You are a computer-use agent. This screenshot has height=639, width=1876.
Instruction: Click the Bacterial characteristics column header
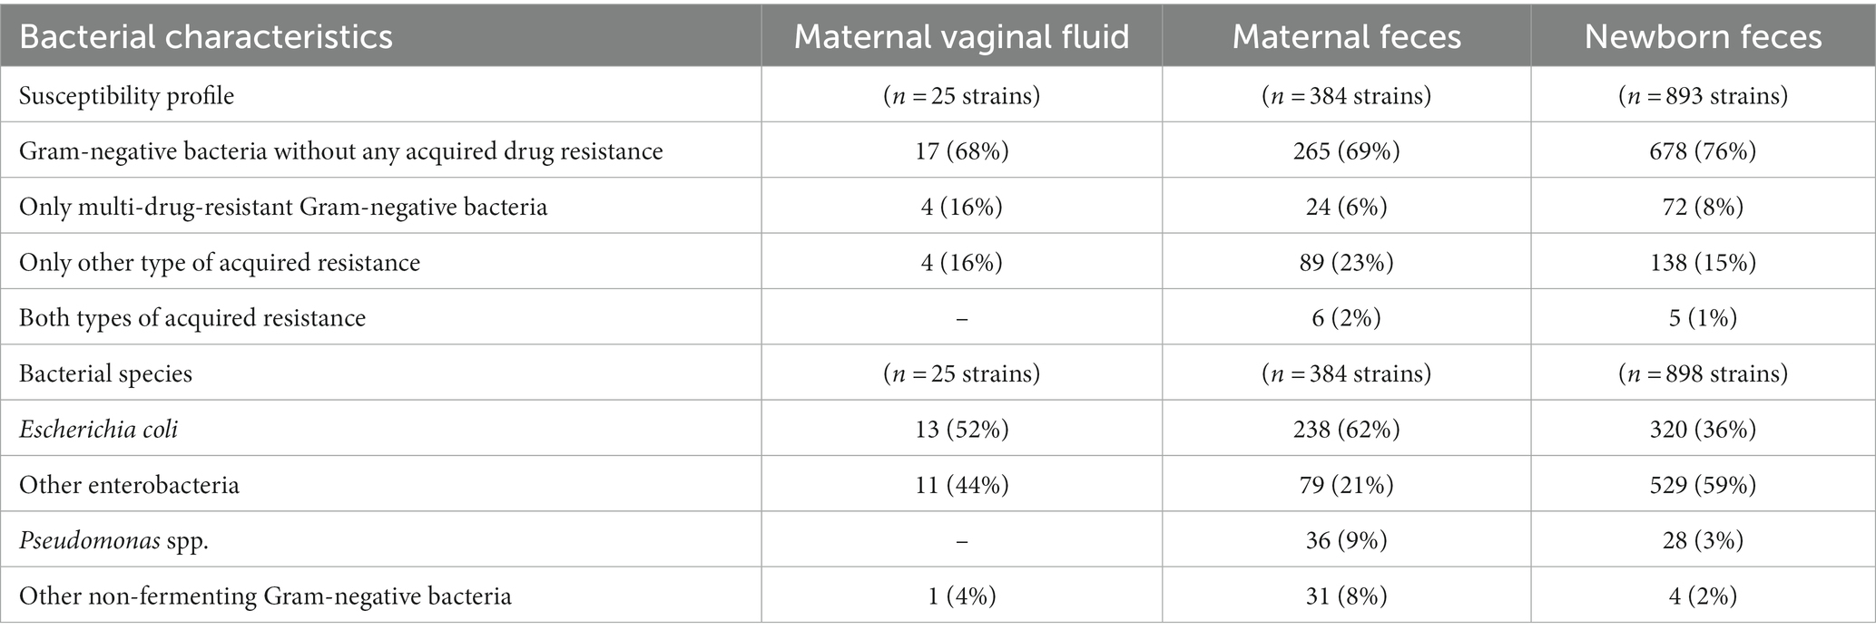click(206, 36)
